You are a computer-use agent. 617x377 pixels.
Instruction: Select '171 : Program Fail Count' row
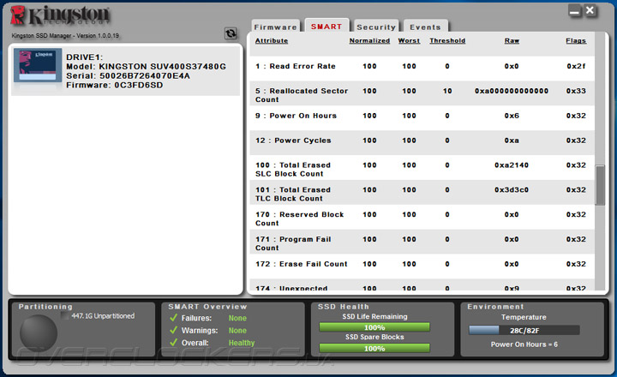[422, 243]
